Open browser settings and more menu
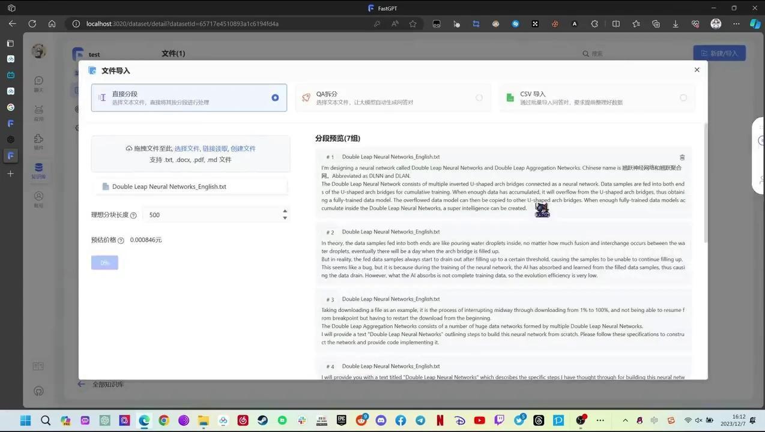Viewport: 765px width, 432px height. coord(736,23)
